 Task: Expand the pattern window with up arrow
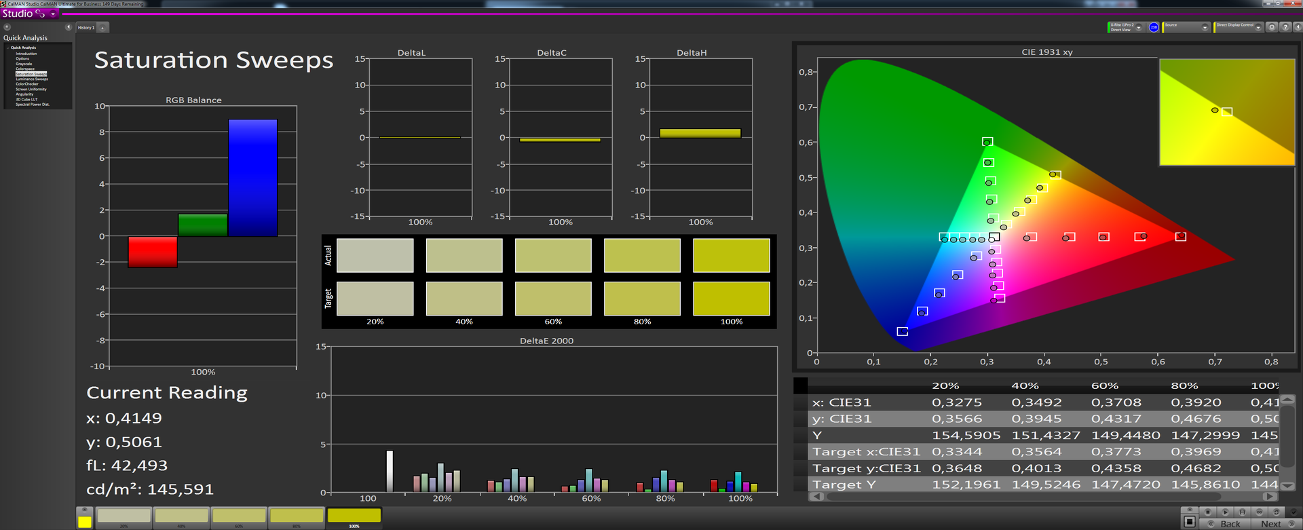(x=1190, y=510)
